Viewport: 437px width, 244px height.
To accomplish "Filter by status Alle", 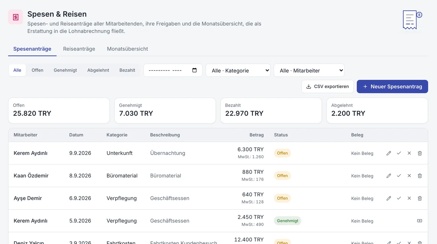I will click(x=17, y=70).
